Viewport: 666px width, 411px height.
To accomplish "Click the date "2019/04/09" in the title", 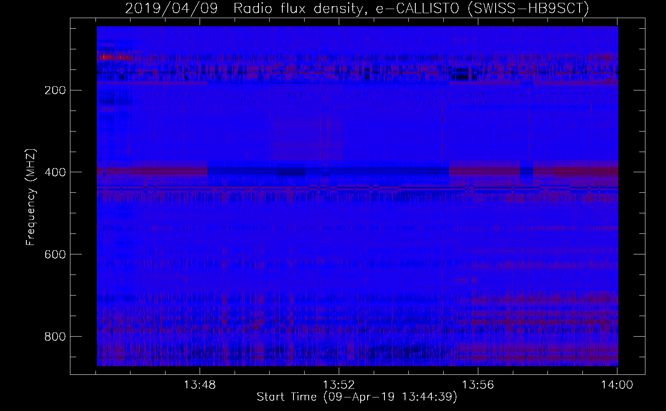I will [x=171, y=8].
